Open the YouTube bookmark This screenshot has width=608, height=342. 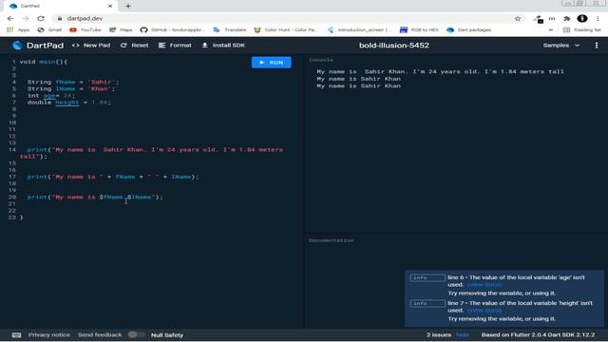pyautogui.click(x=85, y=29)
